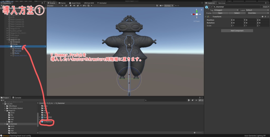Viewport: 270px width, 137px height.
Task: Toggle the Inspector lock icon
Action: click(266, 3)
